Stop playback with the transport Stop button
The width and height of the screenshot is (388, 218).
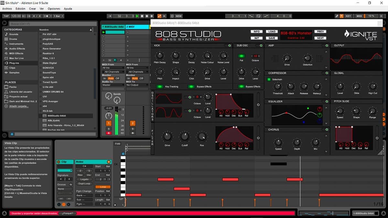point(142,16)
